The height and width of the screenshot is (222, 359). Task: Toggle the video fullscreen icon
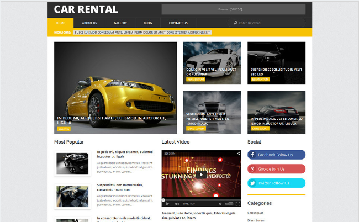coord(238,204)
